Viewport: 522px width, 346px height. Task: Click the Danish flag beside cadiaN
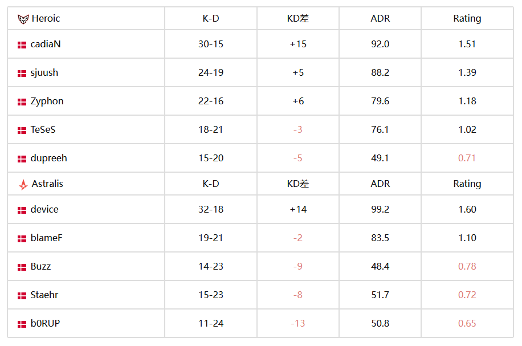pos(22,45)
